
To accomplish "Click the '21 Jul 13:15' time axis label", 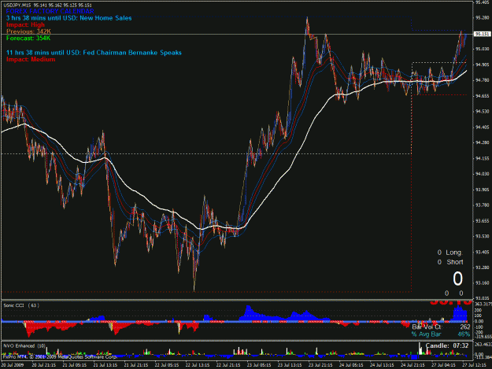I will click(105, 365).
